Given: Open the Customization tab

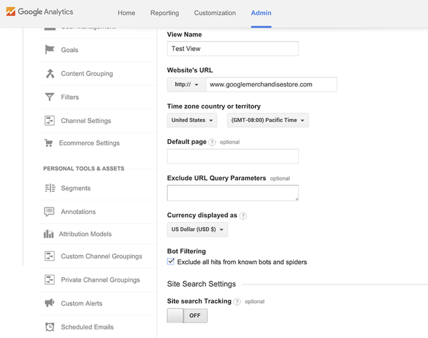Looking at the screenshot, I should 215,13.
